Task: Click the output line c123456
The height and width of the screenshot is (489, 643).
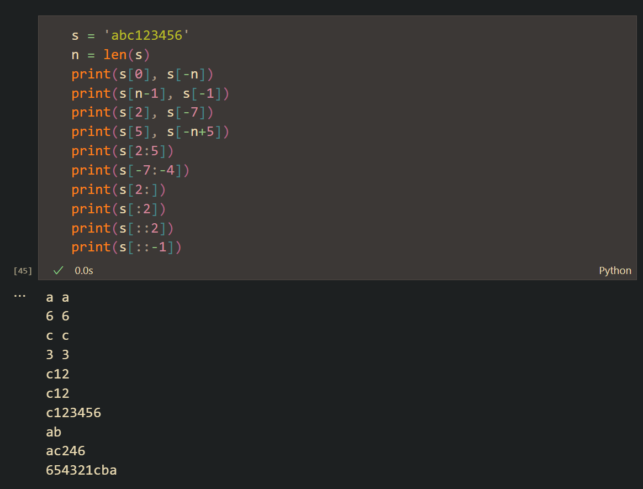Action: point(73,412)
